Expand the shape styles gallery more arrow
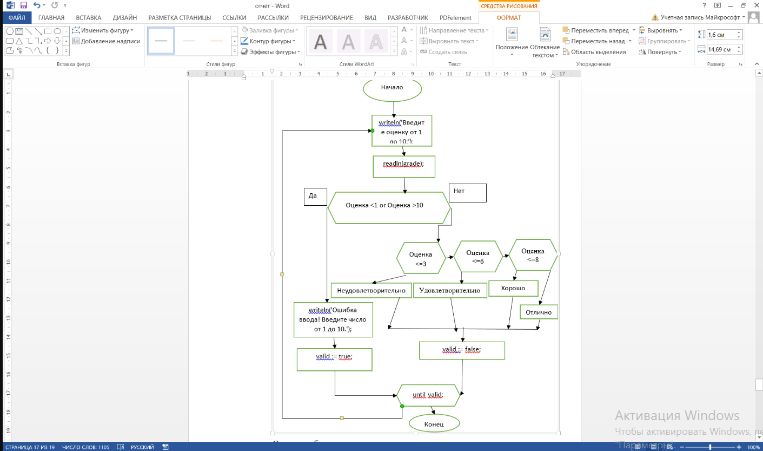 click(x=234, y=51)
